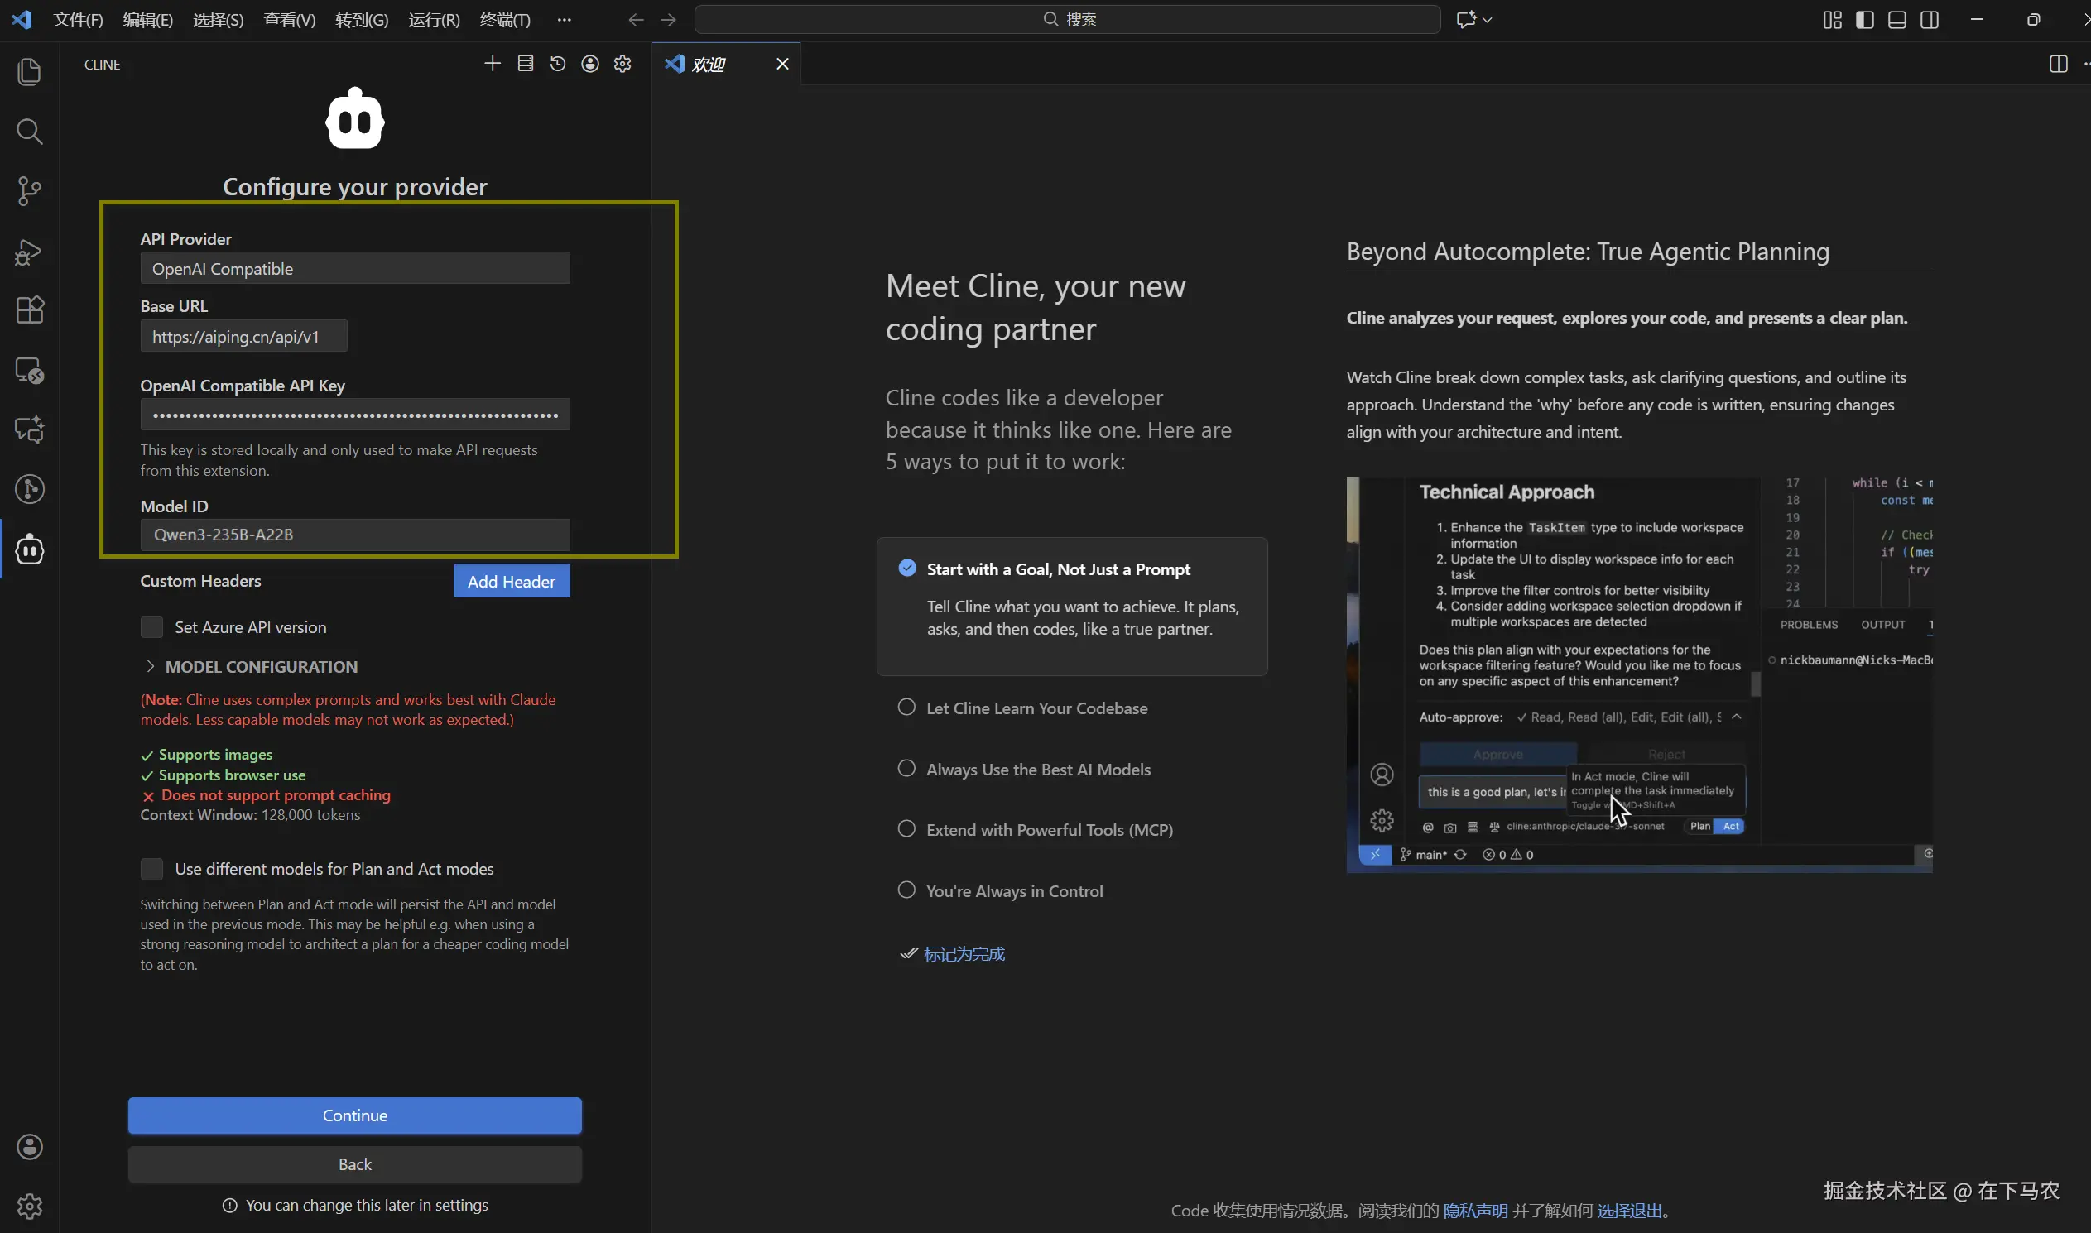This screenshot has width=2091, height=1233.
Task: Check Use different models for Plan and Act
Action: 151,869
